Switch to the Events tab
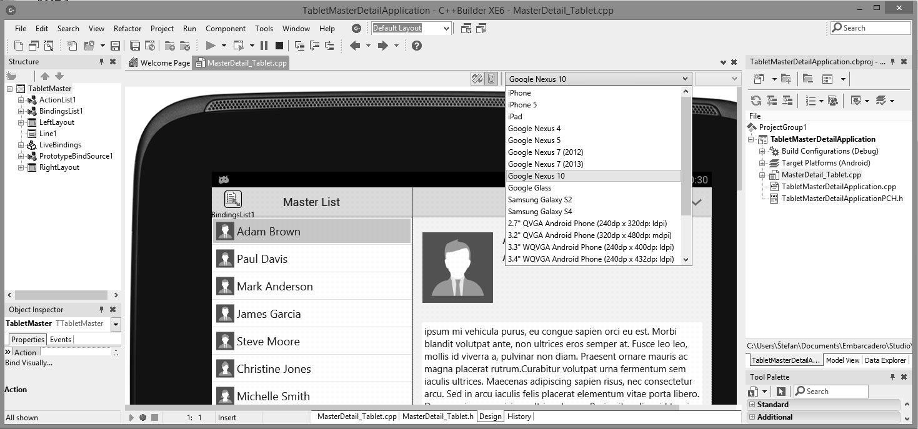The width and height of the screenshot is (918, 429). (61, 340)
